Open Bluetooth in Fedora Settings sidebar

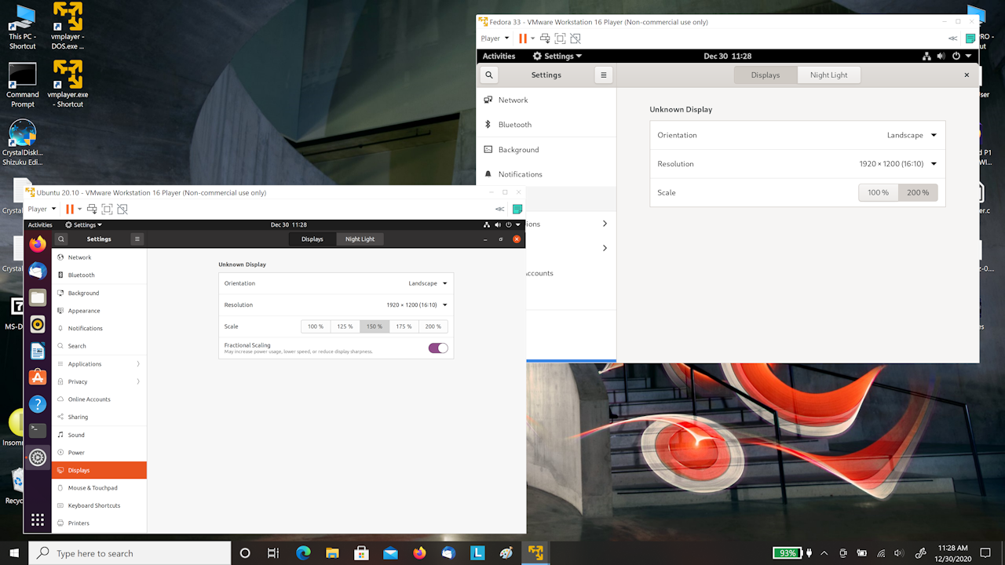click(546, 125)
